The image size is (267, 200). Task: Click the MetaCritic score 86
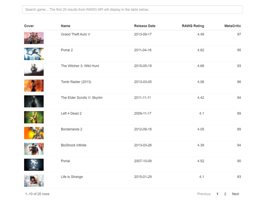coord(239,82)
